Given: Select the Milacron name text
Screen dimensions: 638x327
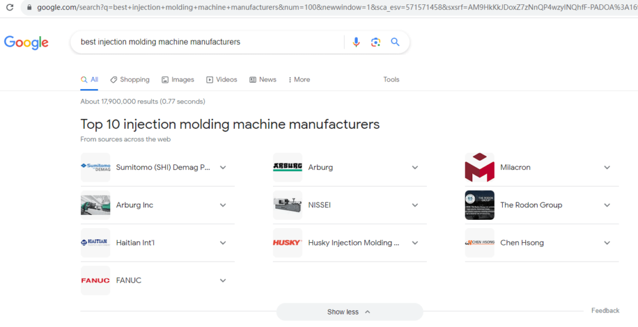Looking at the screenshot, I should tap(515, 167).
